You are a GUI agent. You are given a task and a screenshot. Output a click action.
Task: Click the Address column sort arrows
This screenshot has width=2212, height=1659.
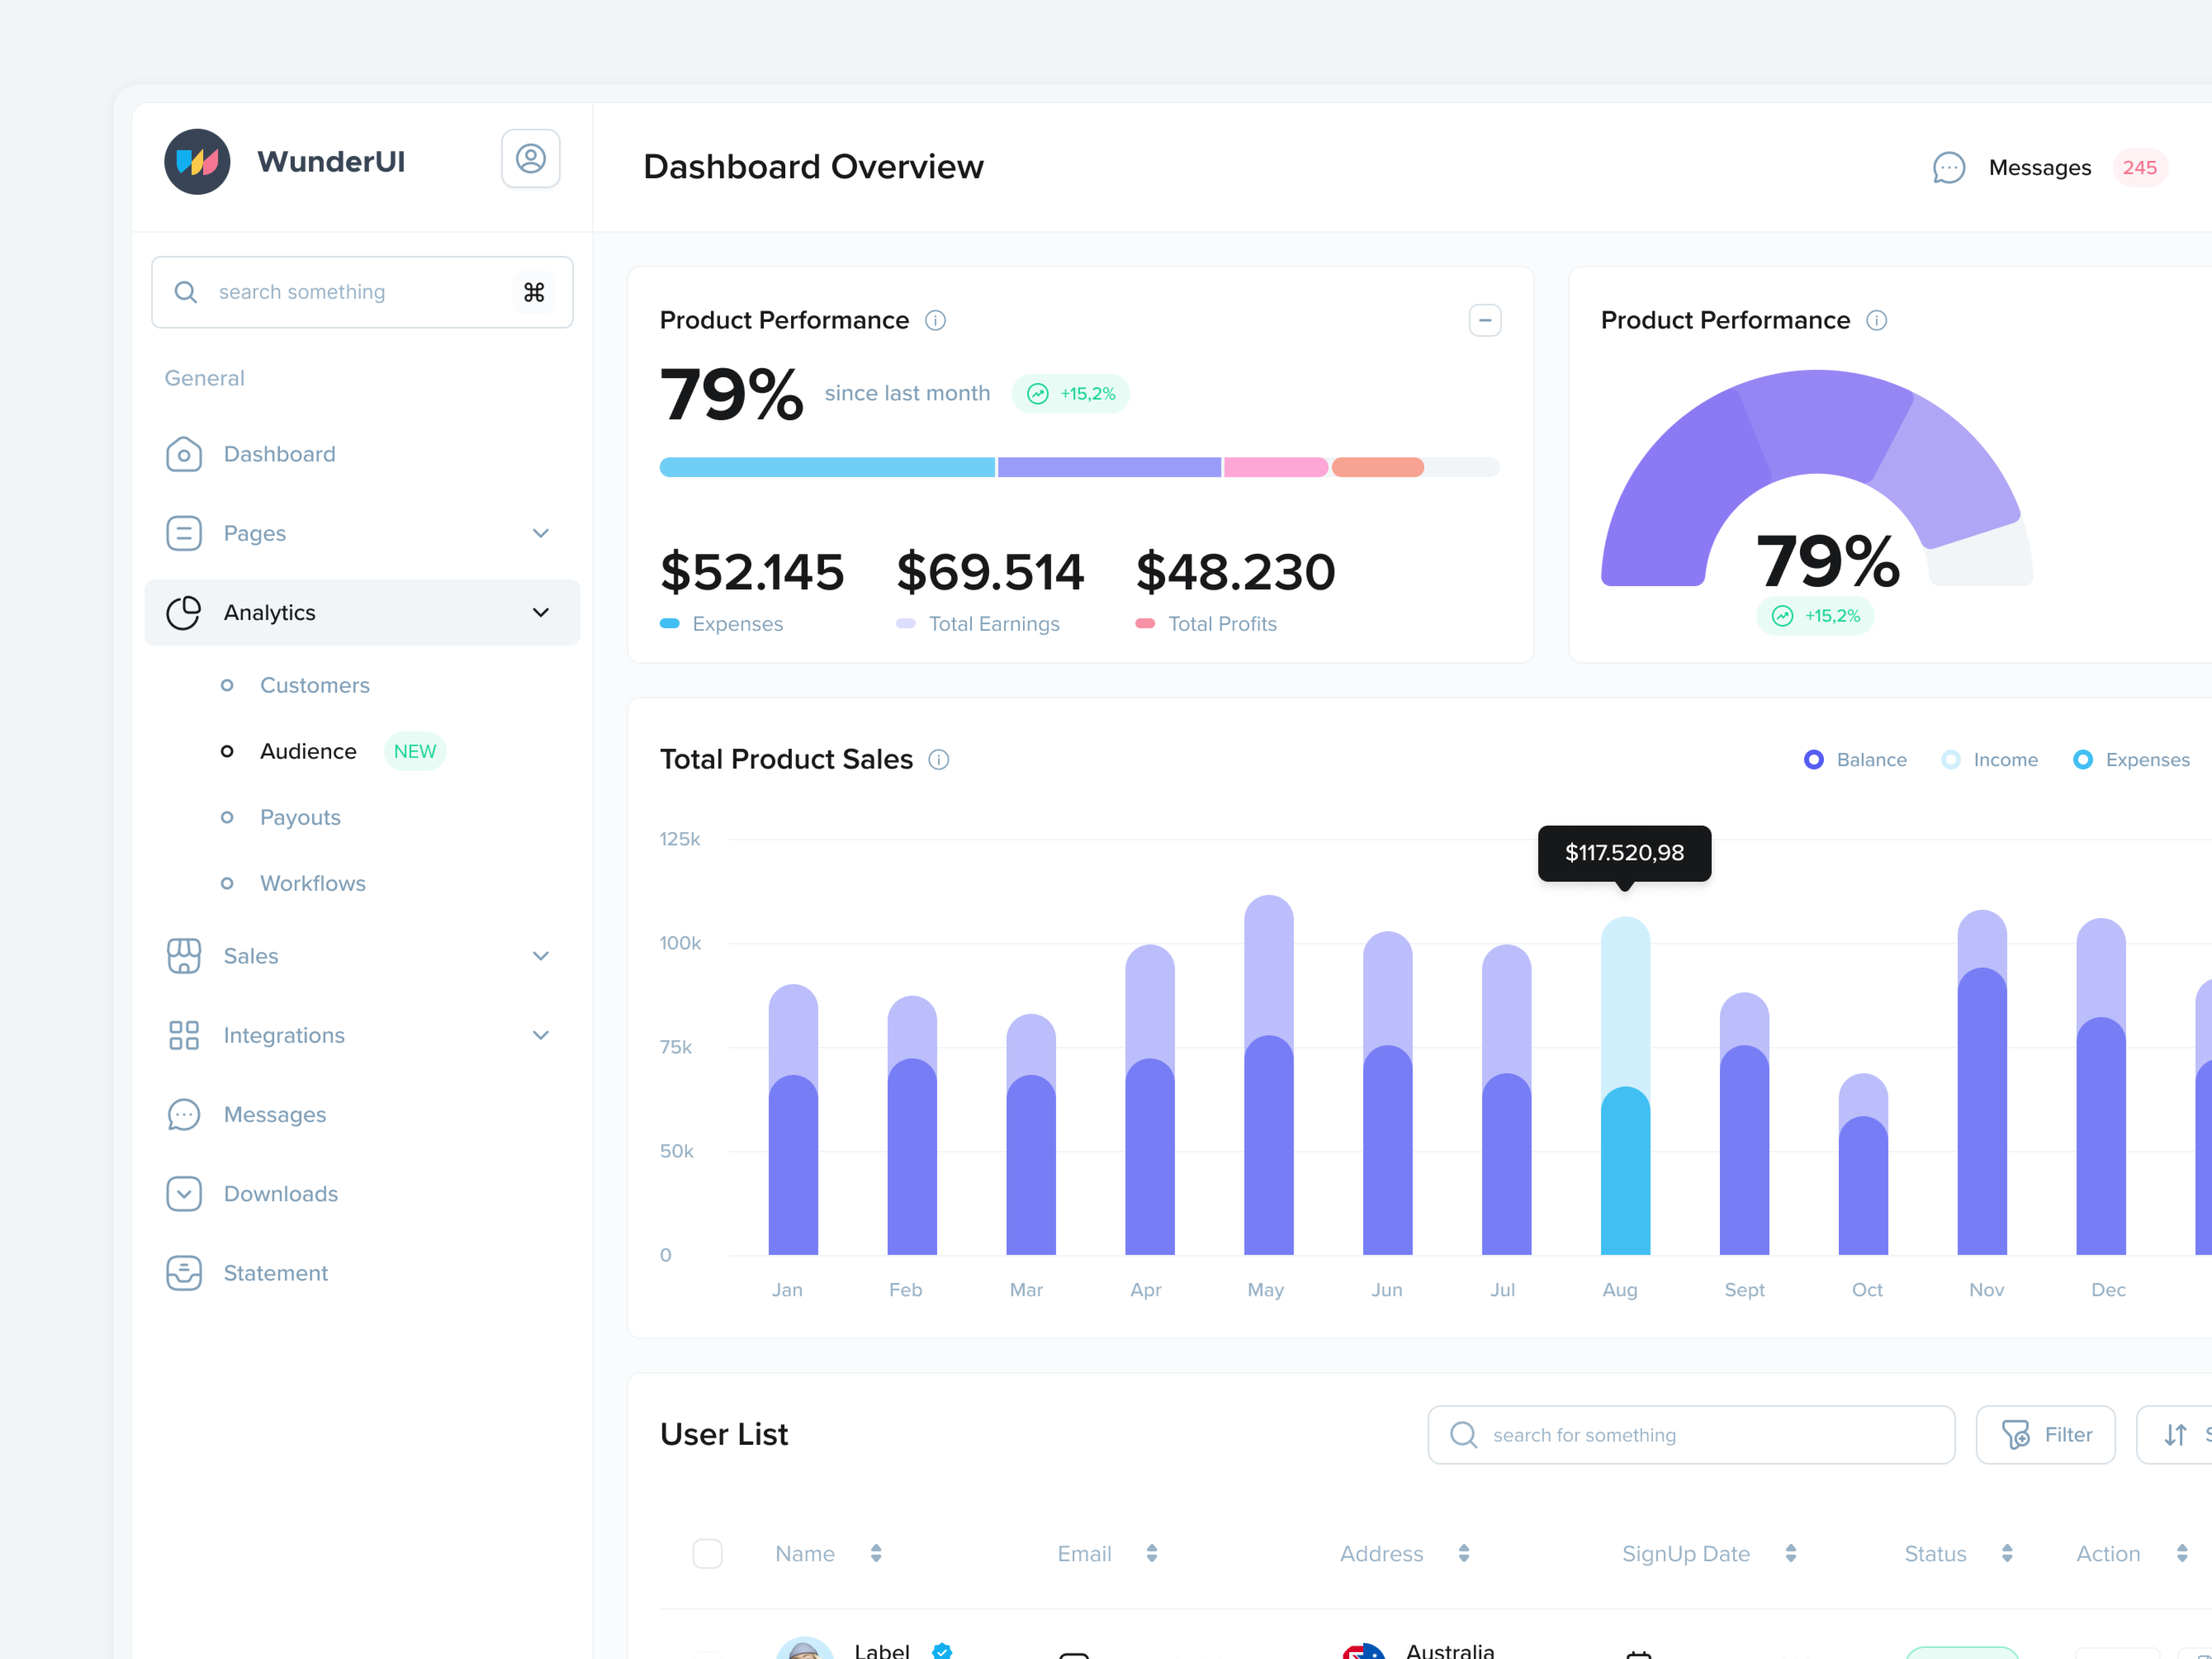(1464, 1553)
